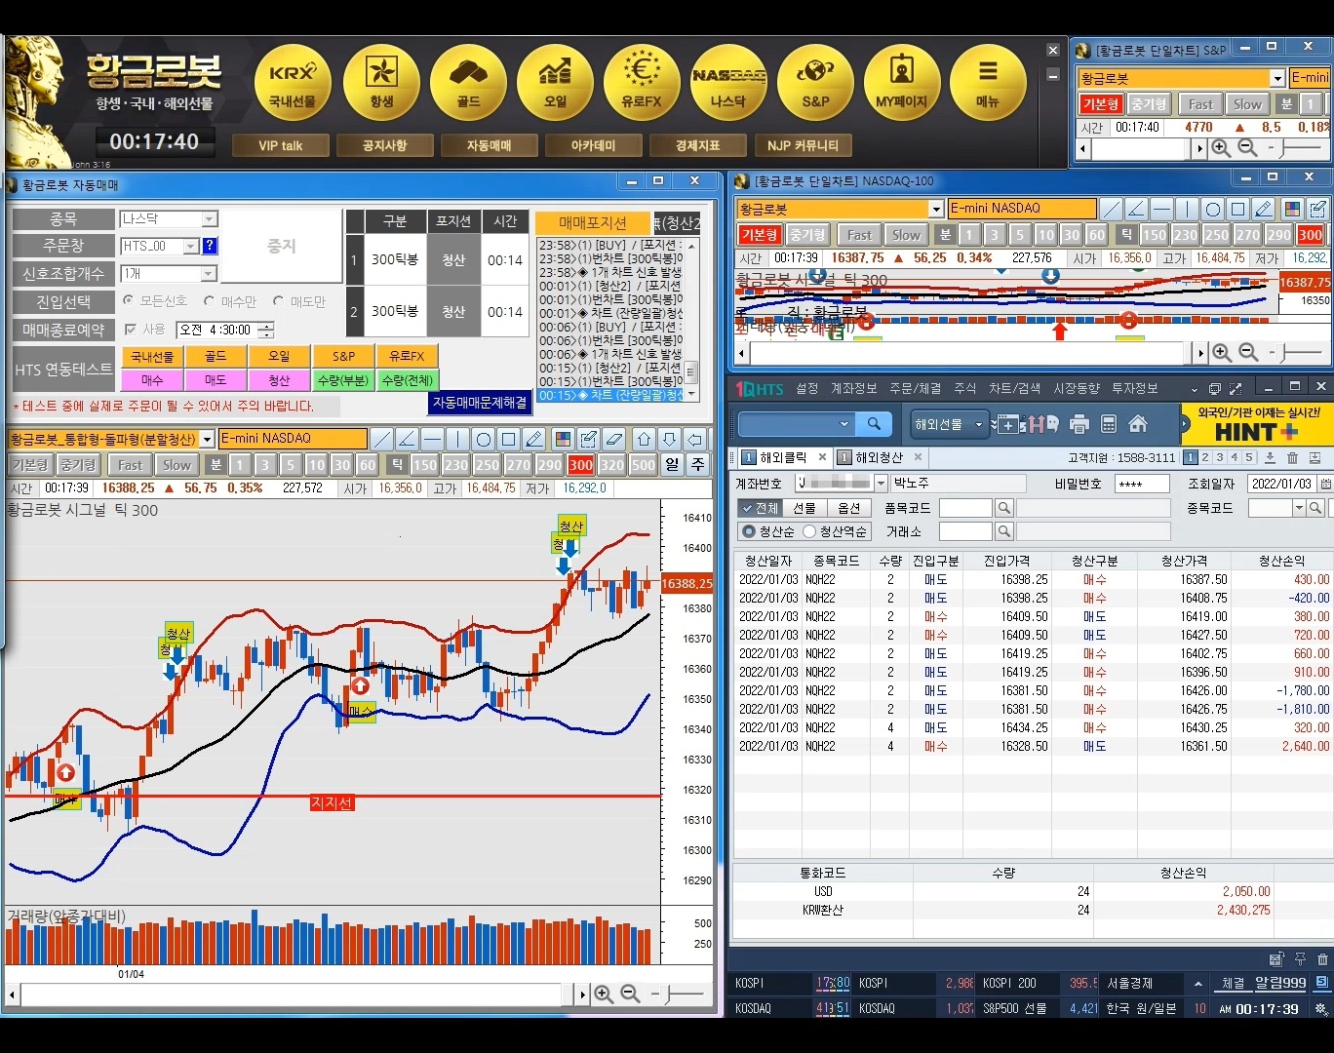Zoom out NASDAQ-100 single chart with magnifier minus
Image resolution: width=1334 pixels, height=1053 pixels.
coord(1248,352)
